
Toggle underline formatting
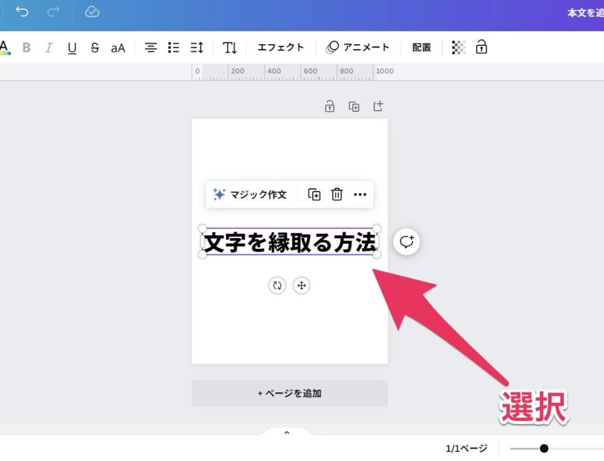[72, 48]
